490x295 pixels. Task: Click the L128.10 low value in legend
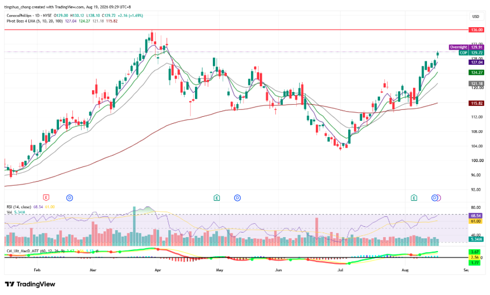tap(93, 15)
